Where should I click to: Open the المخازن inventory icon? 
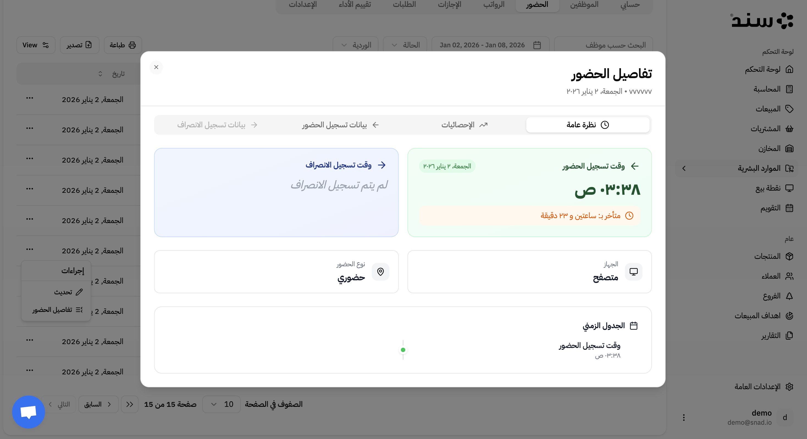tap(790, 149)
